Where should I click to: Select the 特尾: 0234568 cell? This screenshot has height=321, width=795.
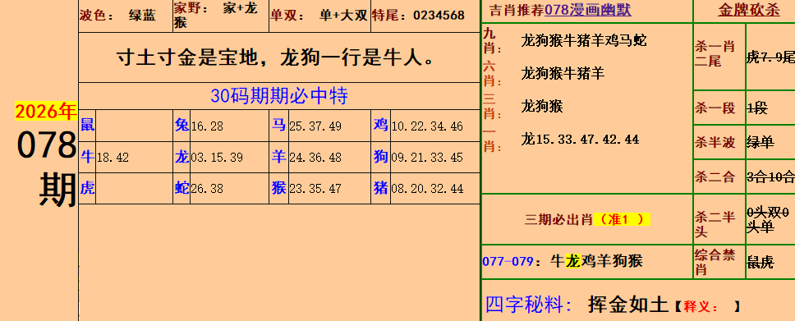tap(425, 16)
